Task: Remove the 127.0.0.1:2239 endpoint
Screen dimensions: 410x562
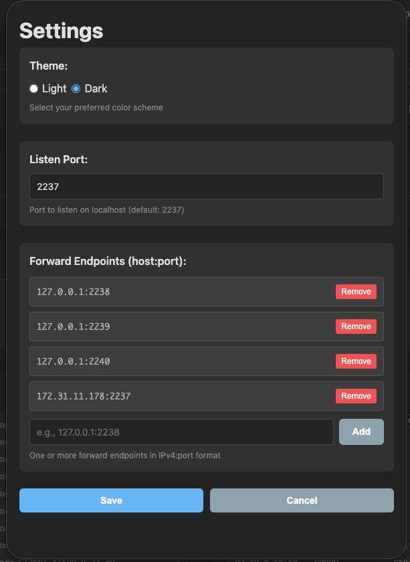Action: pyautogui.click(x=356, y=326)
